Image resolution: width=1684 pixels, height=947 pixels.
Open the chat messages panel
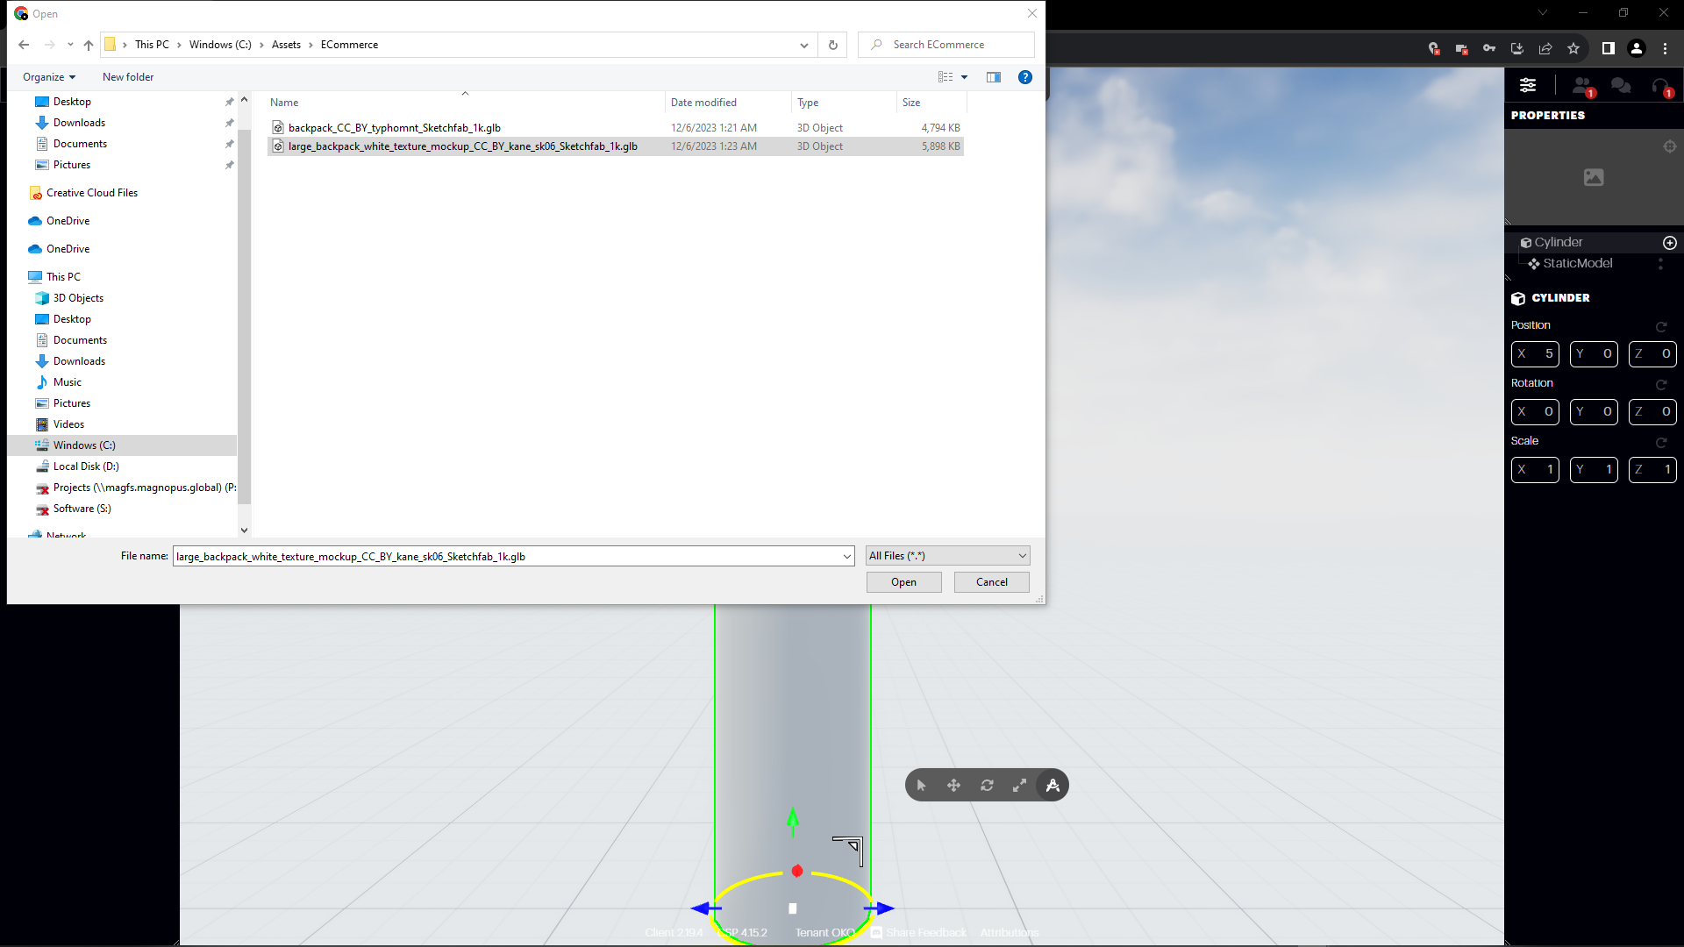(x=1621, y=86)
